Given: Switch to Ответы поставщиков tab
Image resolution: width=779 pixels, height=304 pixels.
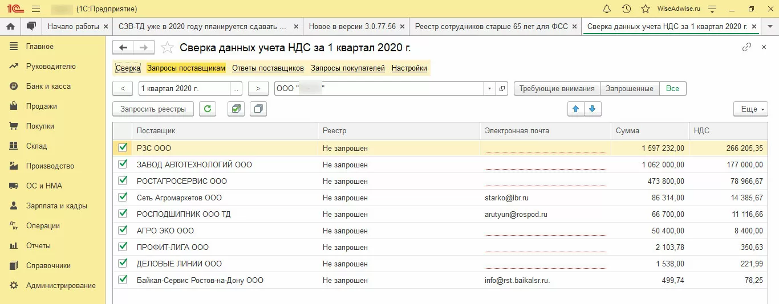Looking at the screenshot, I should [x=268, y=68].
